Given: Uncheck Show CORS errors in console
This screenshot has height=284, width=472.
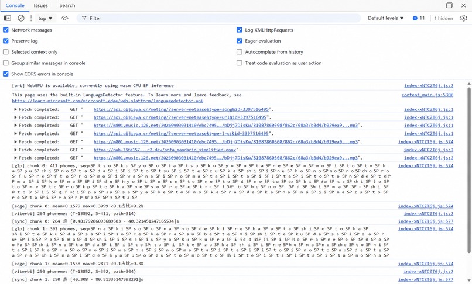Looking at the screenshot, I should [x=6, y=74].
